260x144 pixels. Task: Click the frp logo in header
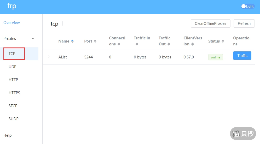coord(12,6)
